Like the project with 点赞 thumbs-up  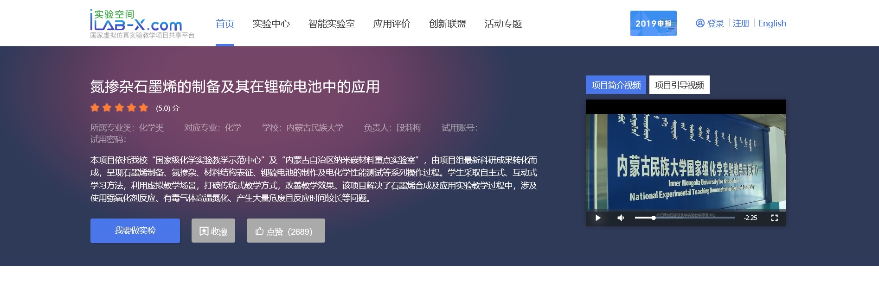286,231
